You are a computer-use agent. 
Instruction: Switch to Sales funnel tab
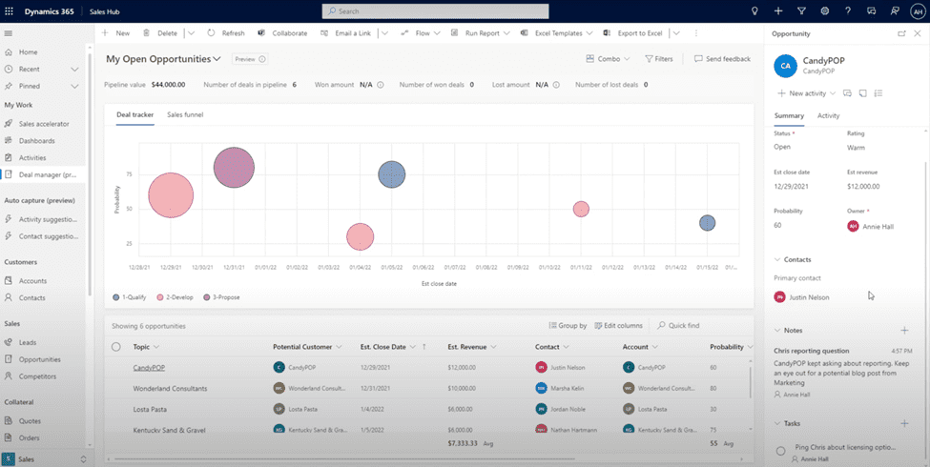[185, 114]
